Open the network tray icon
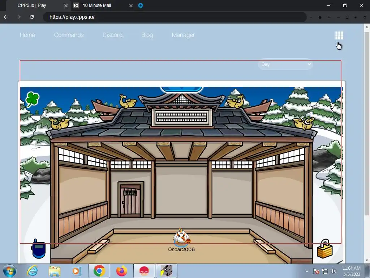The height and width of the screenshot is (278, 370). pos(325,271)
